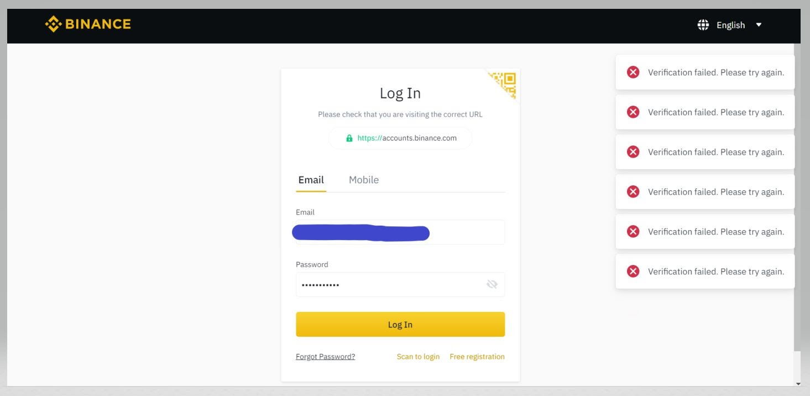This screenshot has height=396, width=810.
Task: Open the English language selector
Action: [730, 25]
